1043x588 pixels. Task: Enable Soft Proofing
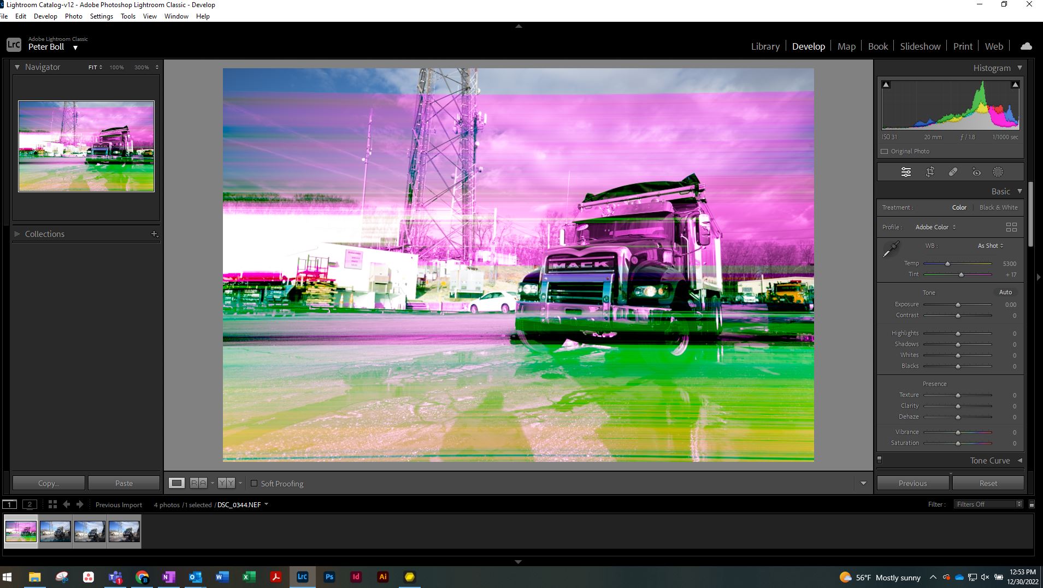(255, 483)
